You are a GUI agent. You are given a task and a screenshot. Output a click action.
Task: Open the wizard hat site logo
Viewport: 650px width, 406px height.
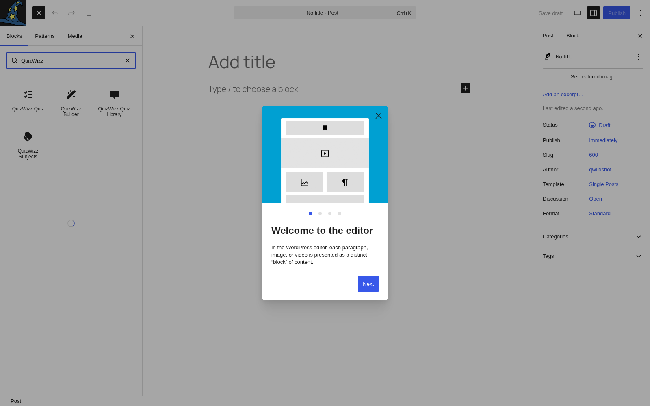[13, 13]
